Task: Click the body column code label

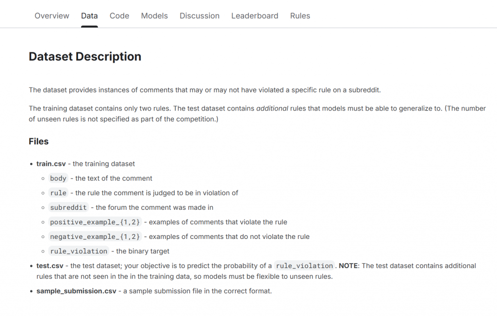Action: (58, 178)
